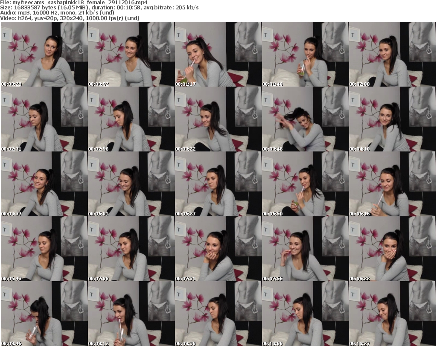Viewport: 437px width, 346px height.
Task: Choose the thumbnail frame at 00:07:56
Action: (x=306, y=249)
